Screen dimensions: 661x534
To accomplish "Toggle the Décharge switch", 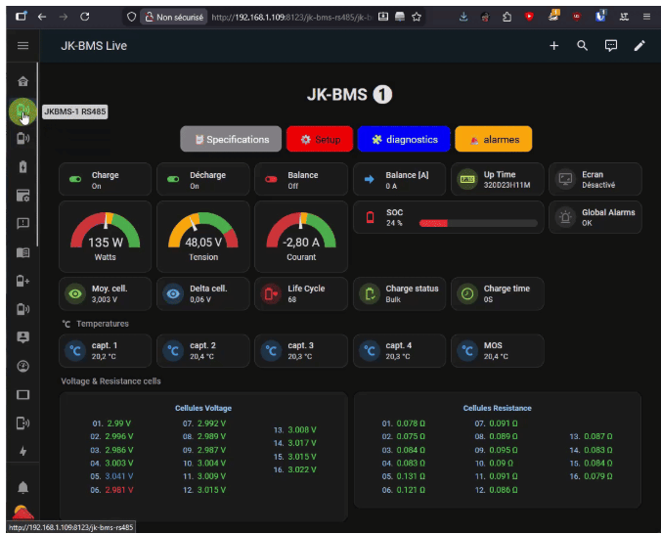I will pyautogui.click(x=173, y=179).
